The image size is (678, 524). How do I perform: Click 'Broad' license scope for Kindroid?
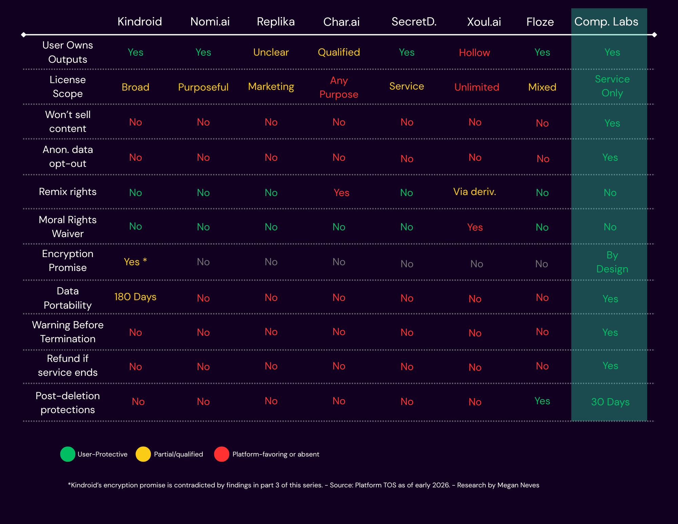(x=136, y=87)
